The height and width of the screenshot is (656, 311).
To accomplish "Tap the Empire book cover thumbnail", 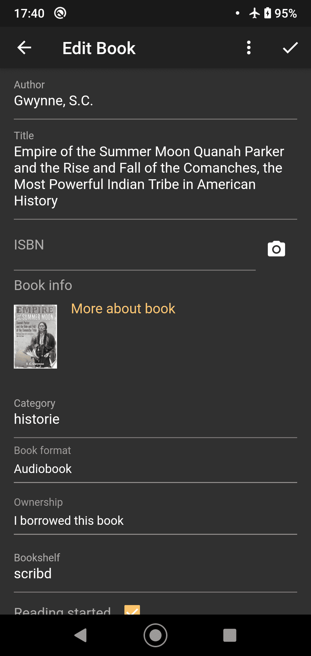I will (x=35, y=336).
